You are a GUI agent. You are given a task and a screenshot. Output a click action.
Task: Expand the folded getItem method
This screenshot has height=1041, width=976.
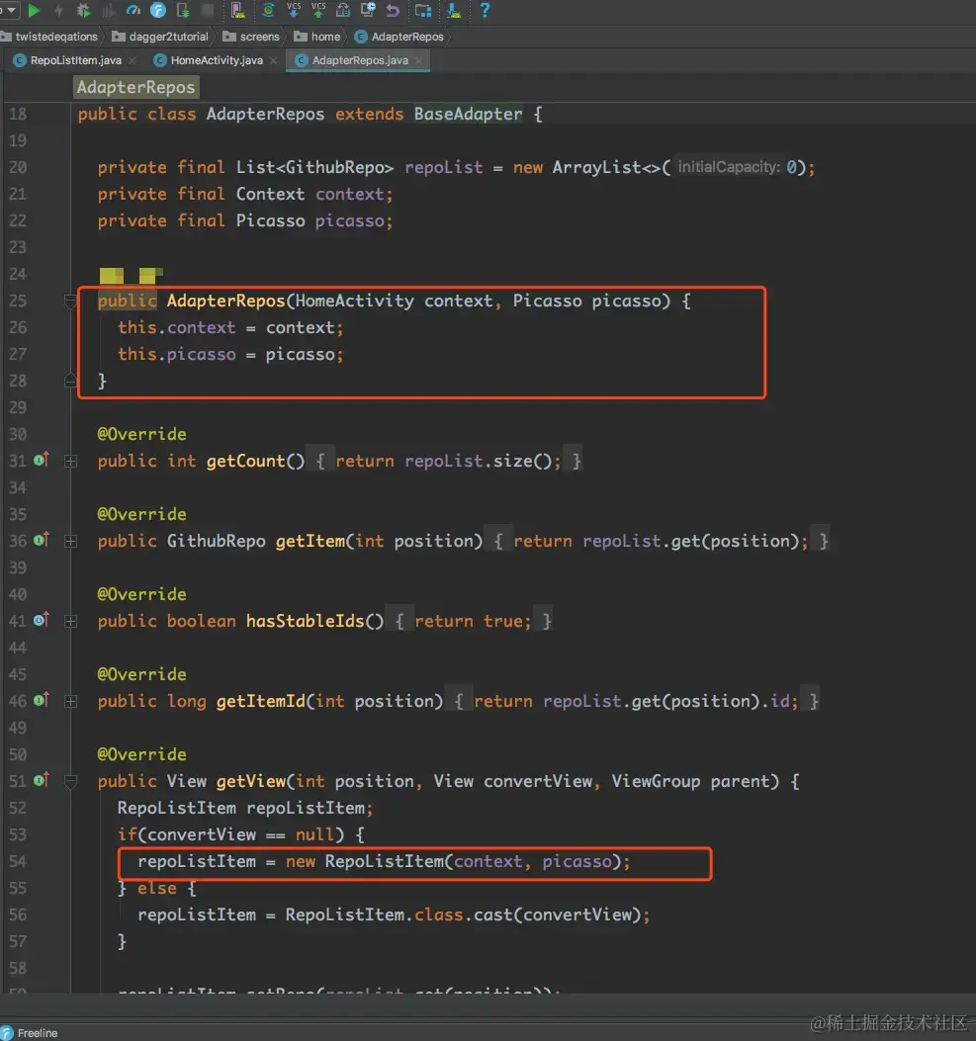click(x=70, y=541)
